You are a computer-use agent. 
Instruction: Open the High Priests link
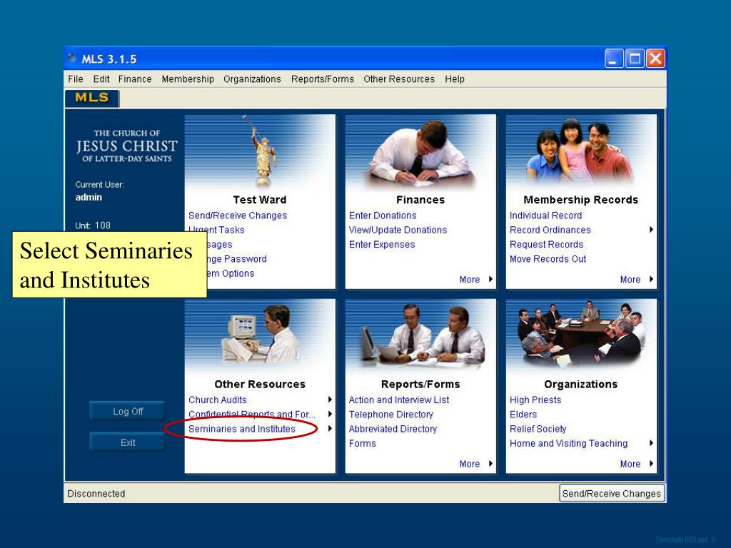[535, 400]
